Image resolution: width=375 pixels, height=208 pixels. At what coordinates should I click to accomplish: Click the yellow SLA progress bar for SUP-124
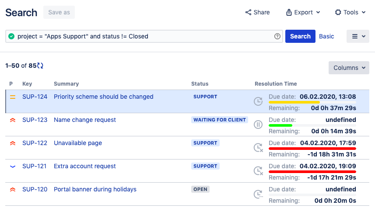tap(294, 102)
